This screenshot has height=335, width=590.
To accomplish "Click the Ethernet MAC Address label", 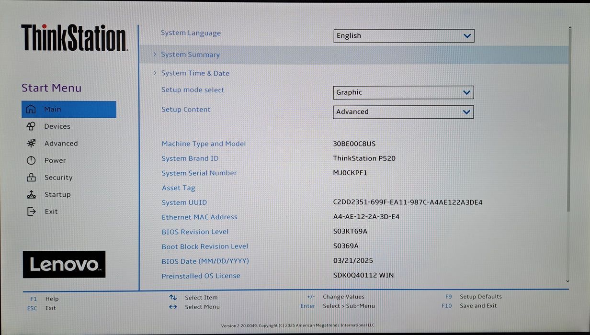I will tap(199, 217).
